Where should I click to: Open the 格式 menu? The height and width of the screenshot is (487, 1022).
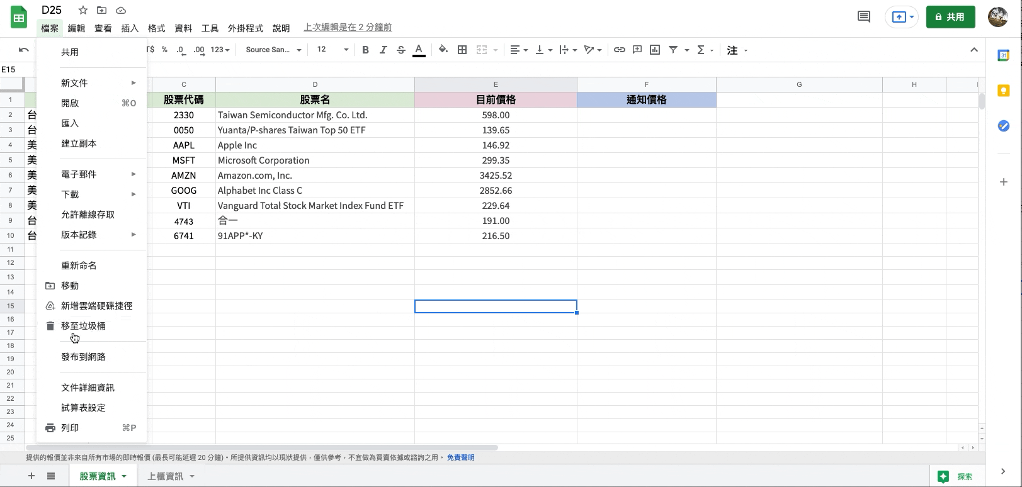coord(156,28)
